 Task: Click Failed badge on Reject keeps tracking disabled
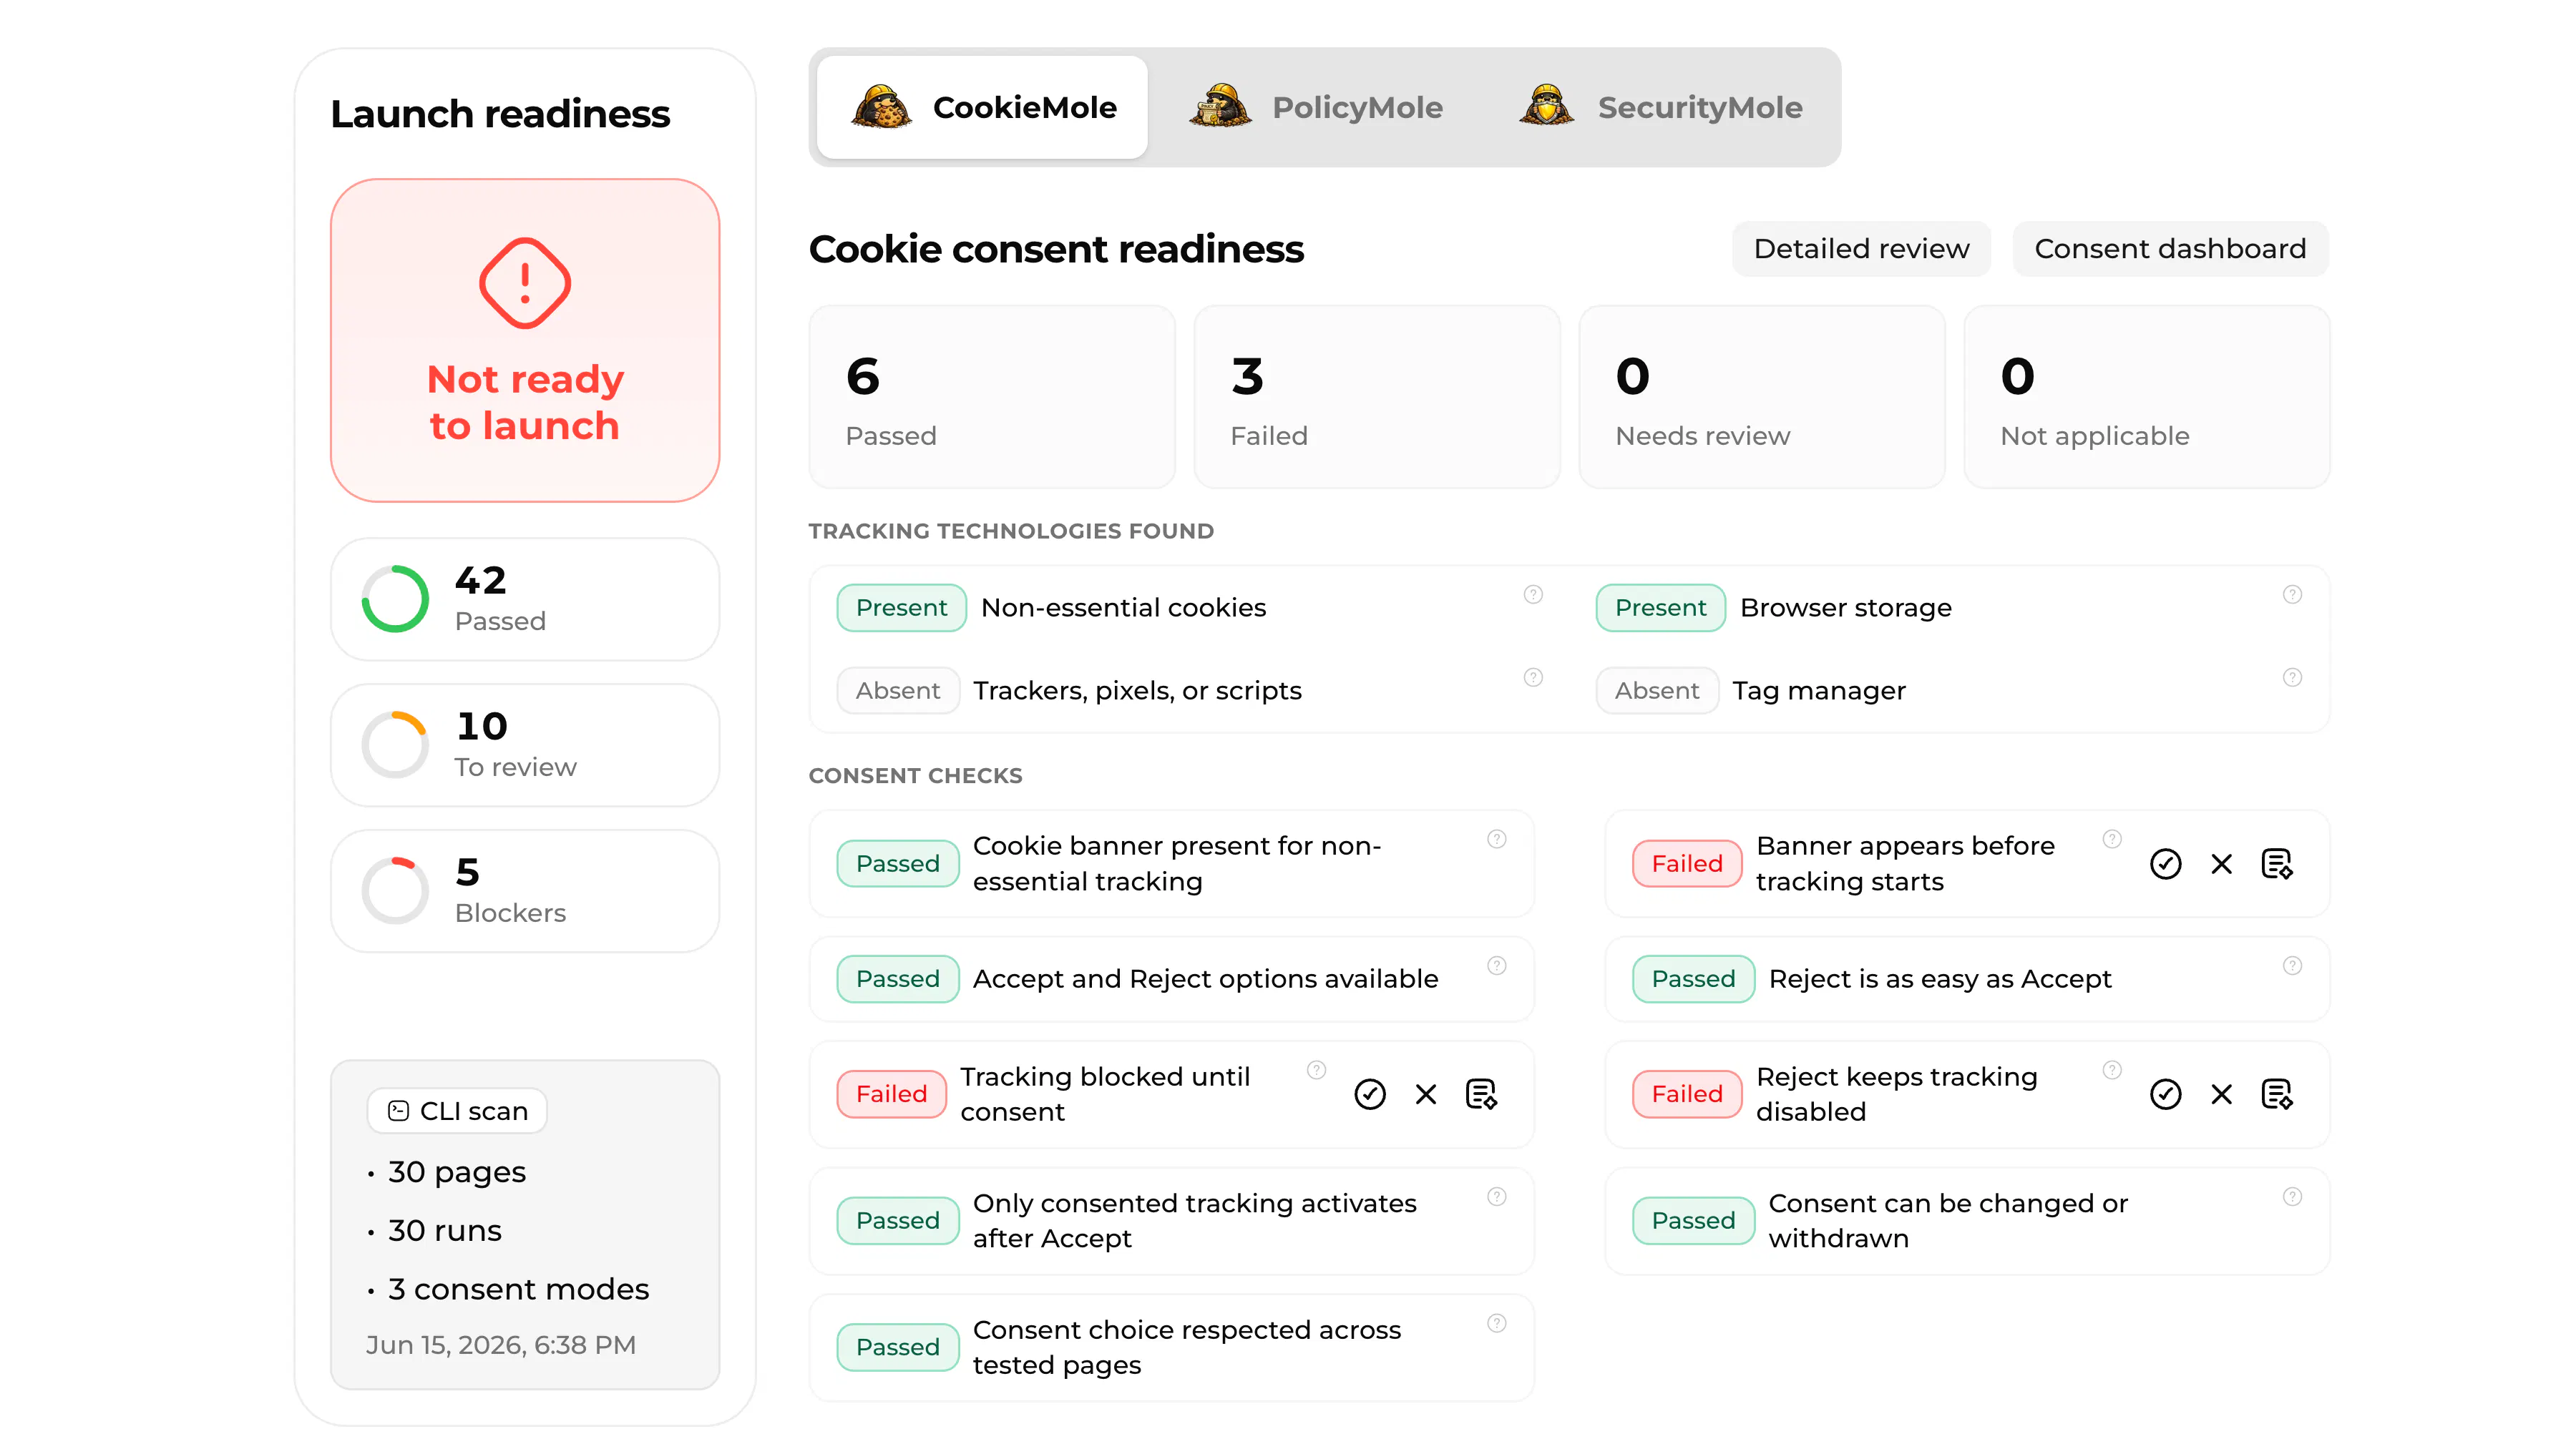click(1687, 1095)
